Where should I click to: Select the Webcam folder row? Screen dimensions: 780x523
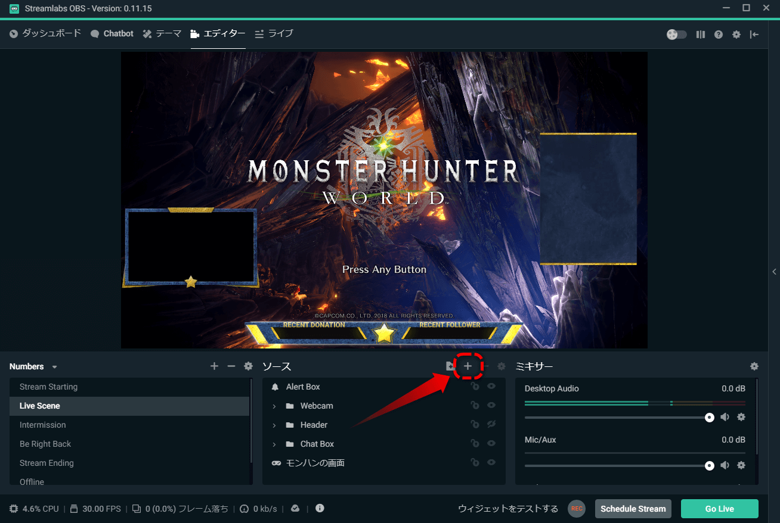click(x=384, y=406)
